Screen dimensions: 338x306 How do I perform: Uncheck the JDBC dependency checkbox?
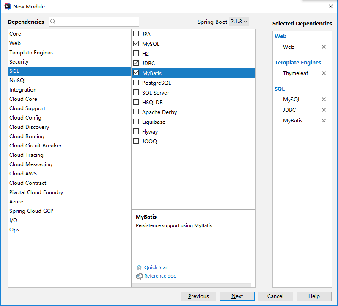coord(136,63)
